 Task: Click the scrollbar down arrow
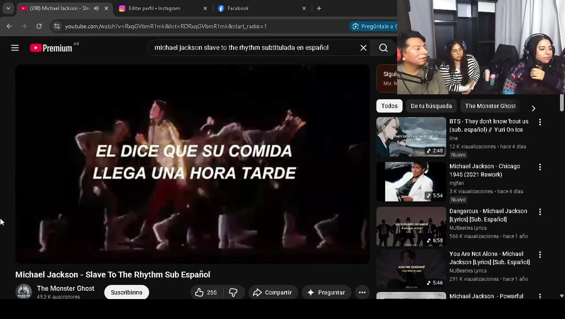point(562,296)
